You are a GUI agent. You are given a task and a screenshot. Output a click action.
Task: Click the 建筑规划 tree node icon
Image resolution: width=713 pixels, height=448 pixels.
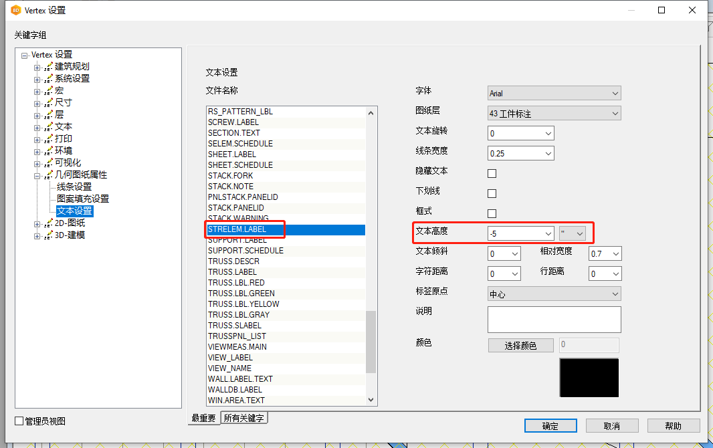tap(48, 67)
